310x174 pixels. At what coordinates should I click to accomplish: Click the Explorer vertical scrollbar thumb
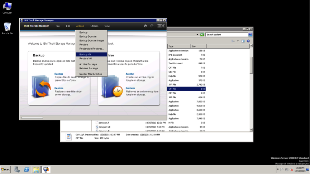pos(251,65)
